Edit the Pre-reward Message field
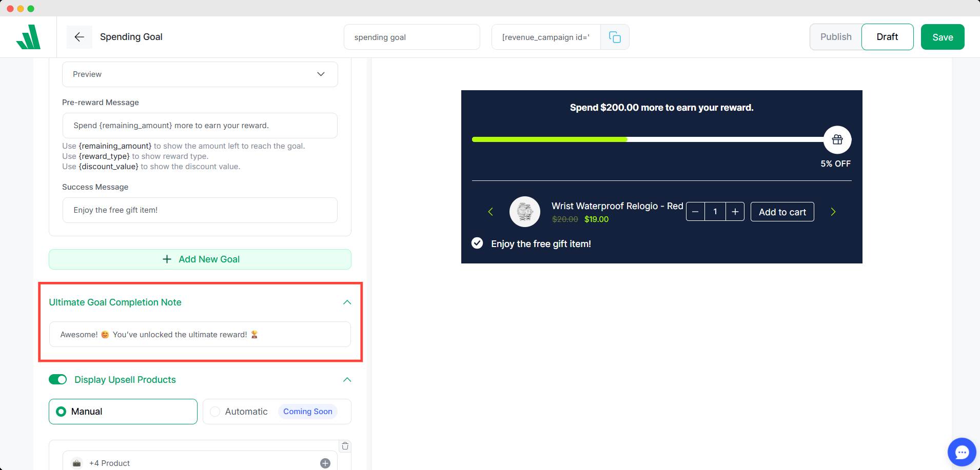Screen dimensions: 980x470 coord(200,126)
